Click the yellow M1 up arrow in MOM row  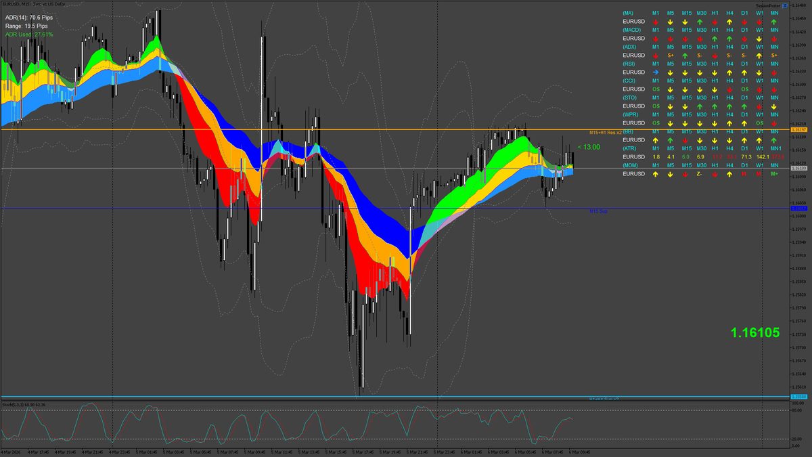click(656, 174)
